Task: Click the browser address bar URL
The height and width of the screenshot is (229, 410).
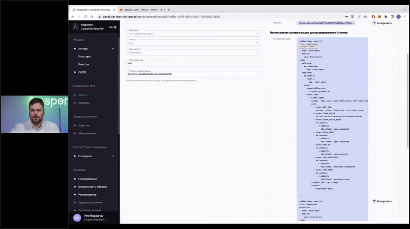Action: pos(161,17)
